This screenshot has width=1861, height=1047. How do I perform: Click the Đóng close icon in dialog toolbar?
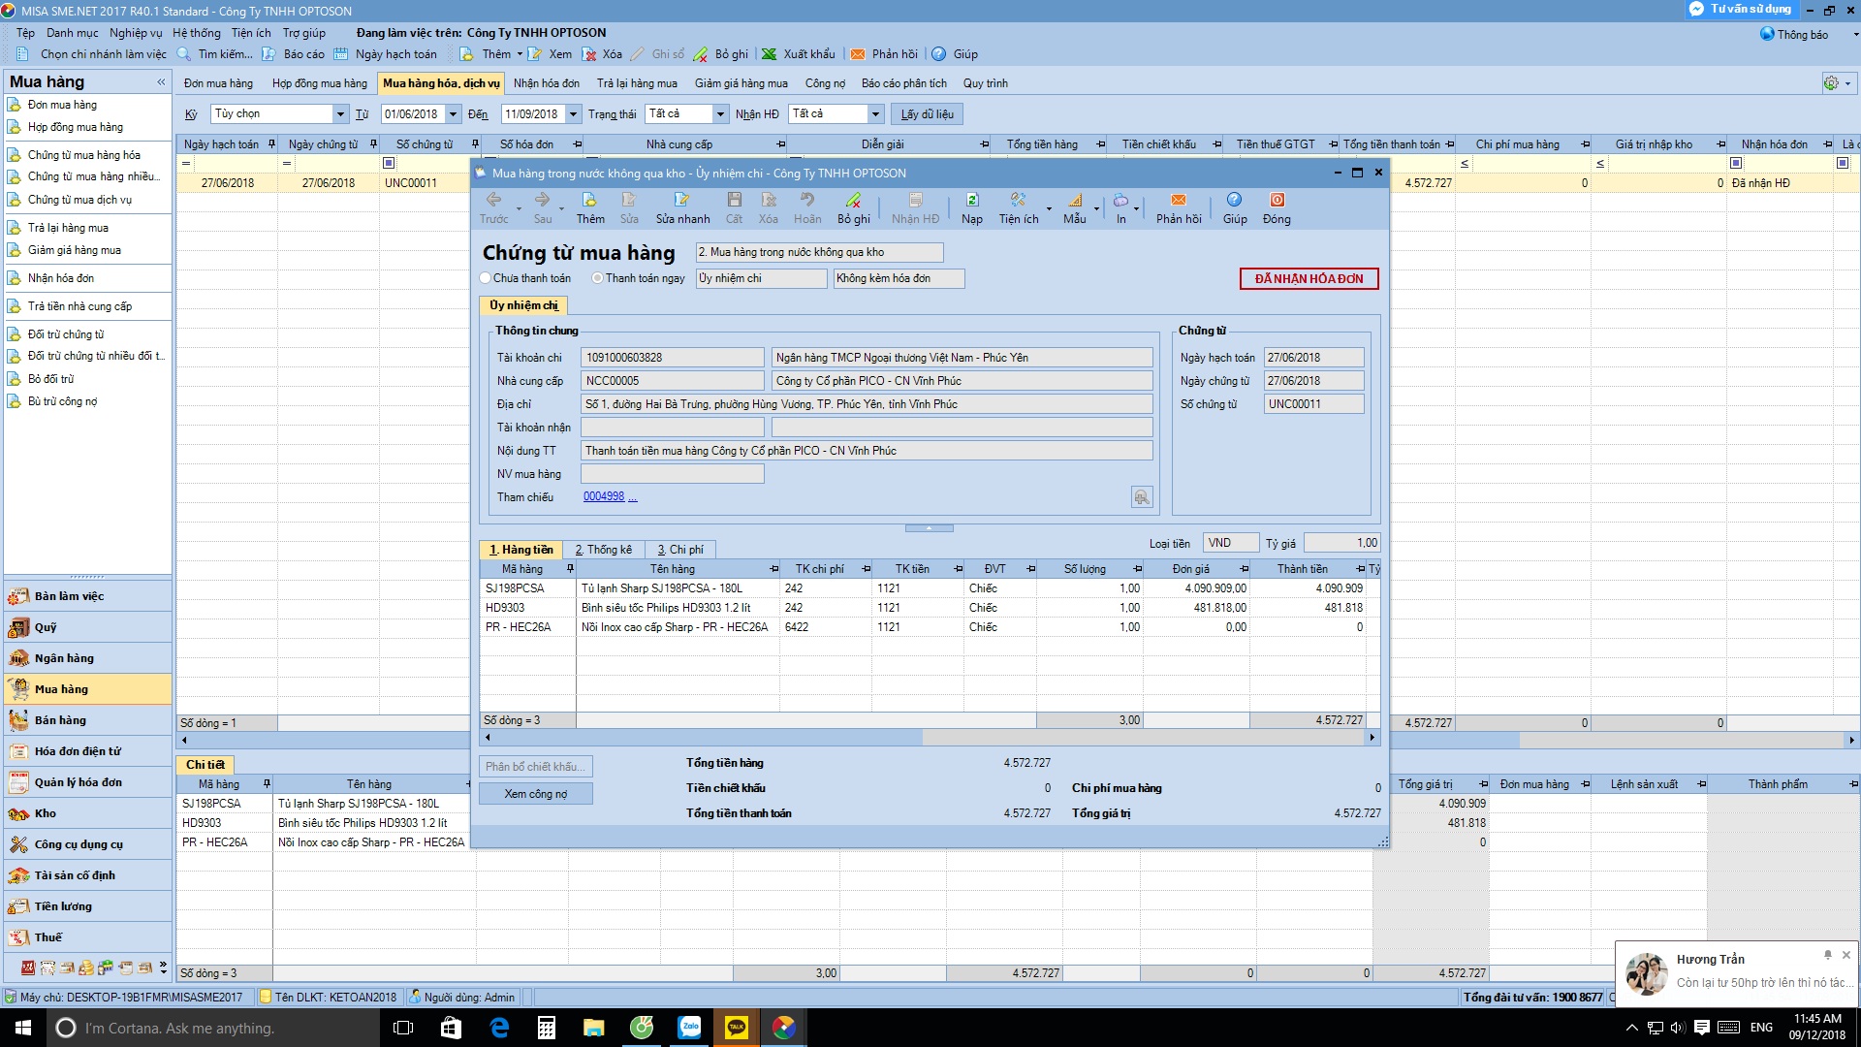click(1277, 200)
